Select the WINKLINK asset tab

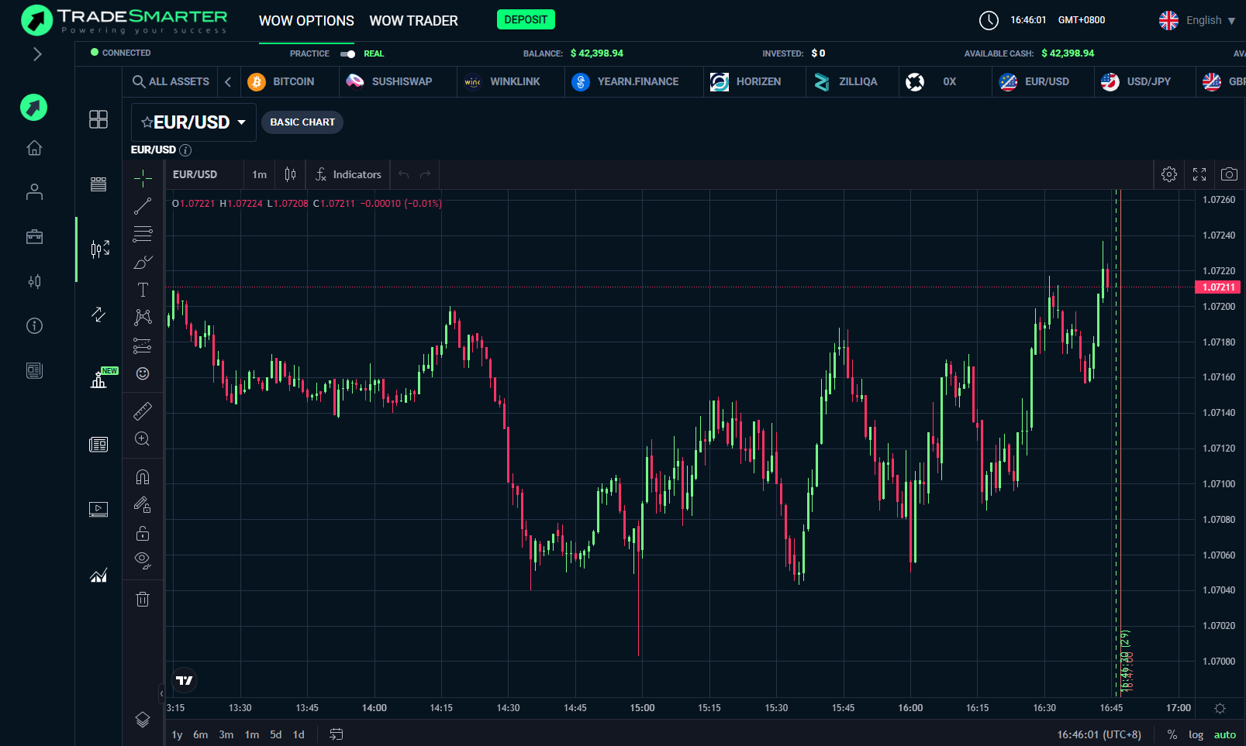(x=502, y=81)
